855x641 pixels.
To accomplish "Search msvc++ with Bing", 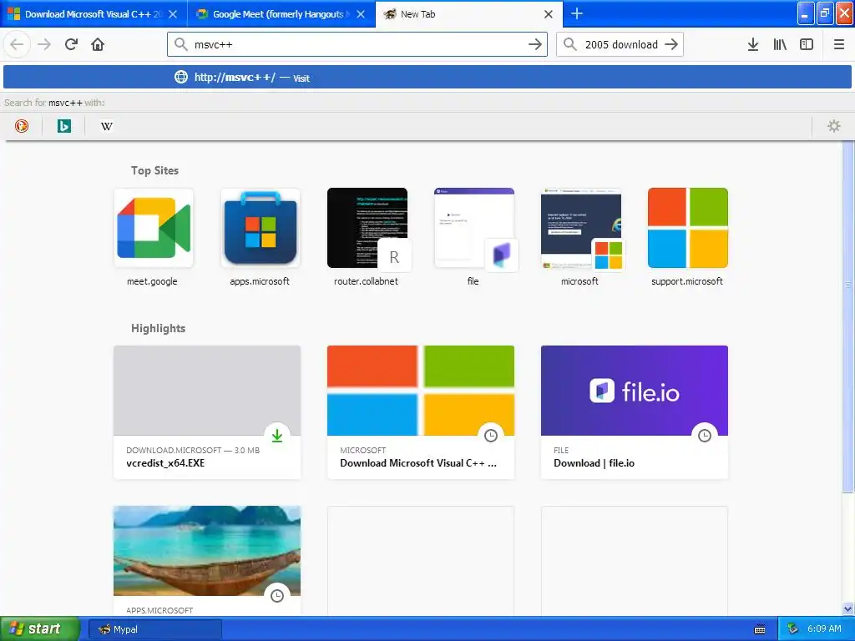I will (x=63, y=126).
